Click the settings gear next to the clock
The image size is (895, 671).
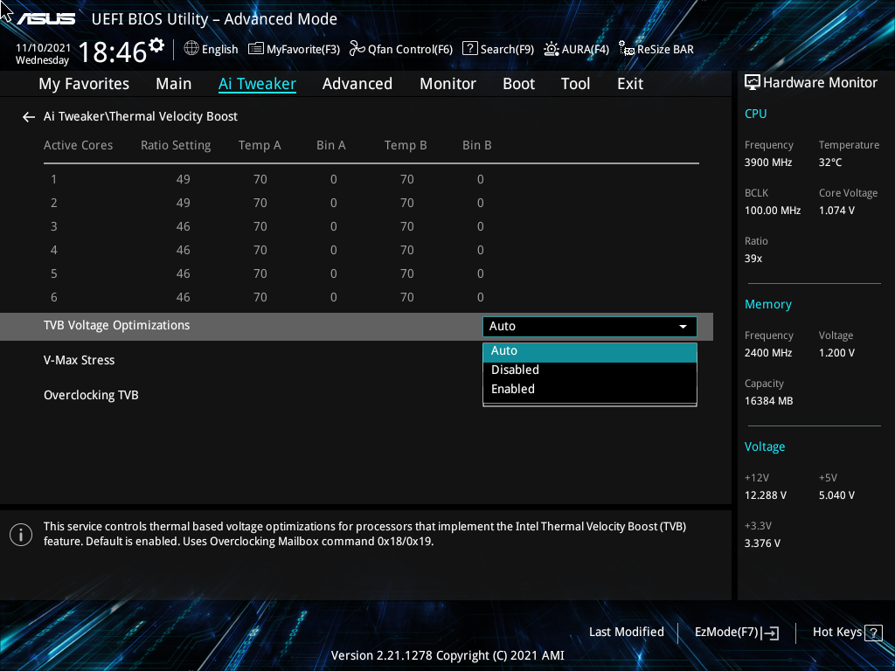coord(156,45)
